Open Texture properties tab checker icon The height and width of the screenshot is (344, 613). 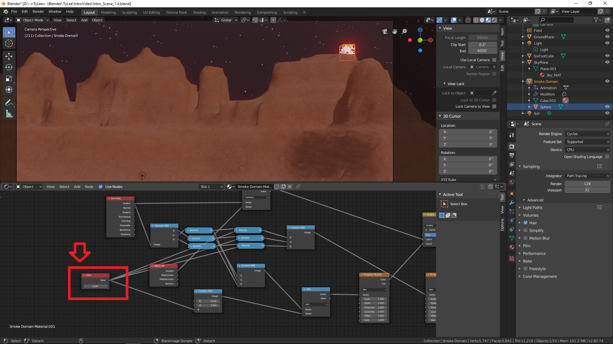point(512,259)
